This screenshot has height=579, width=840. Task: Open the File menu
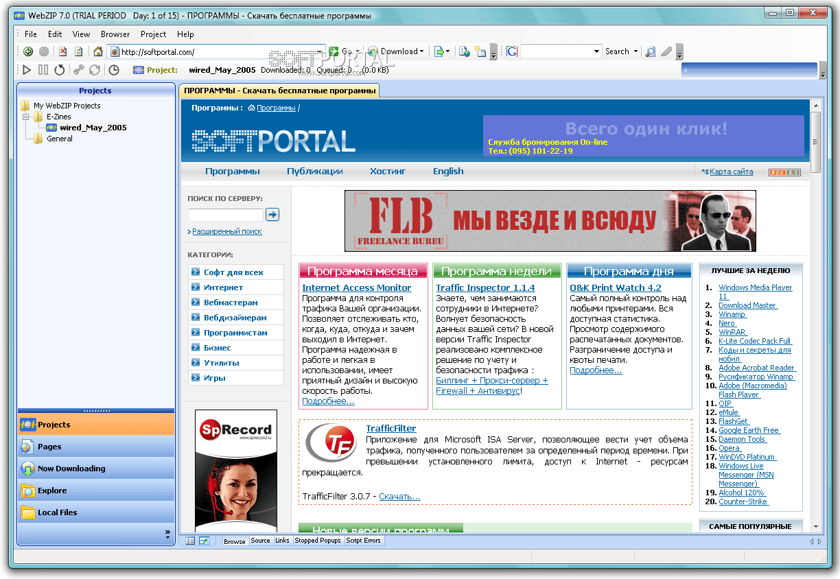(x=31, y=34)
